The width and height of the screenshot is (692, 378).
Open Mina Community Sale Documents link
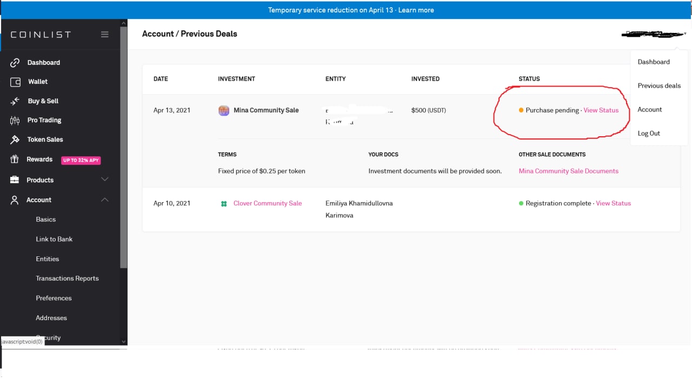pyautogui.click(x=569, y=171)
